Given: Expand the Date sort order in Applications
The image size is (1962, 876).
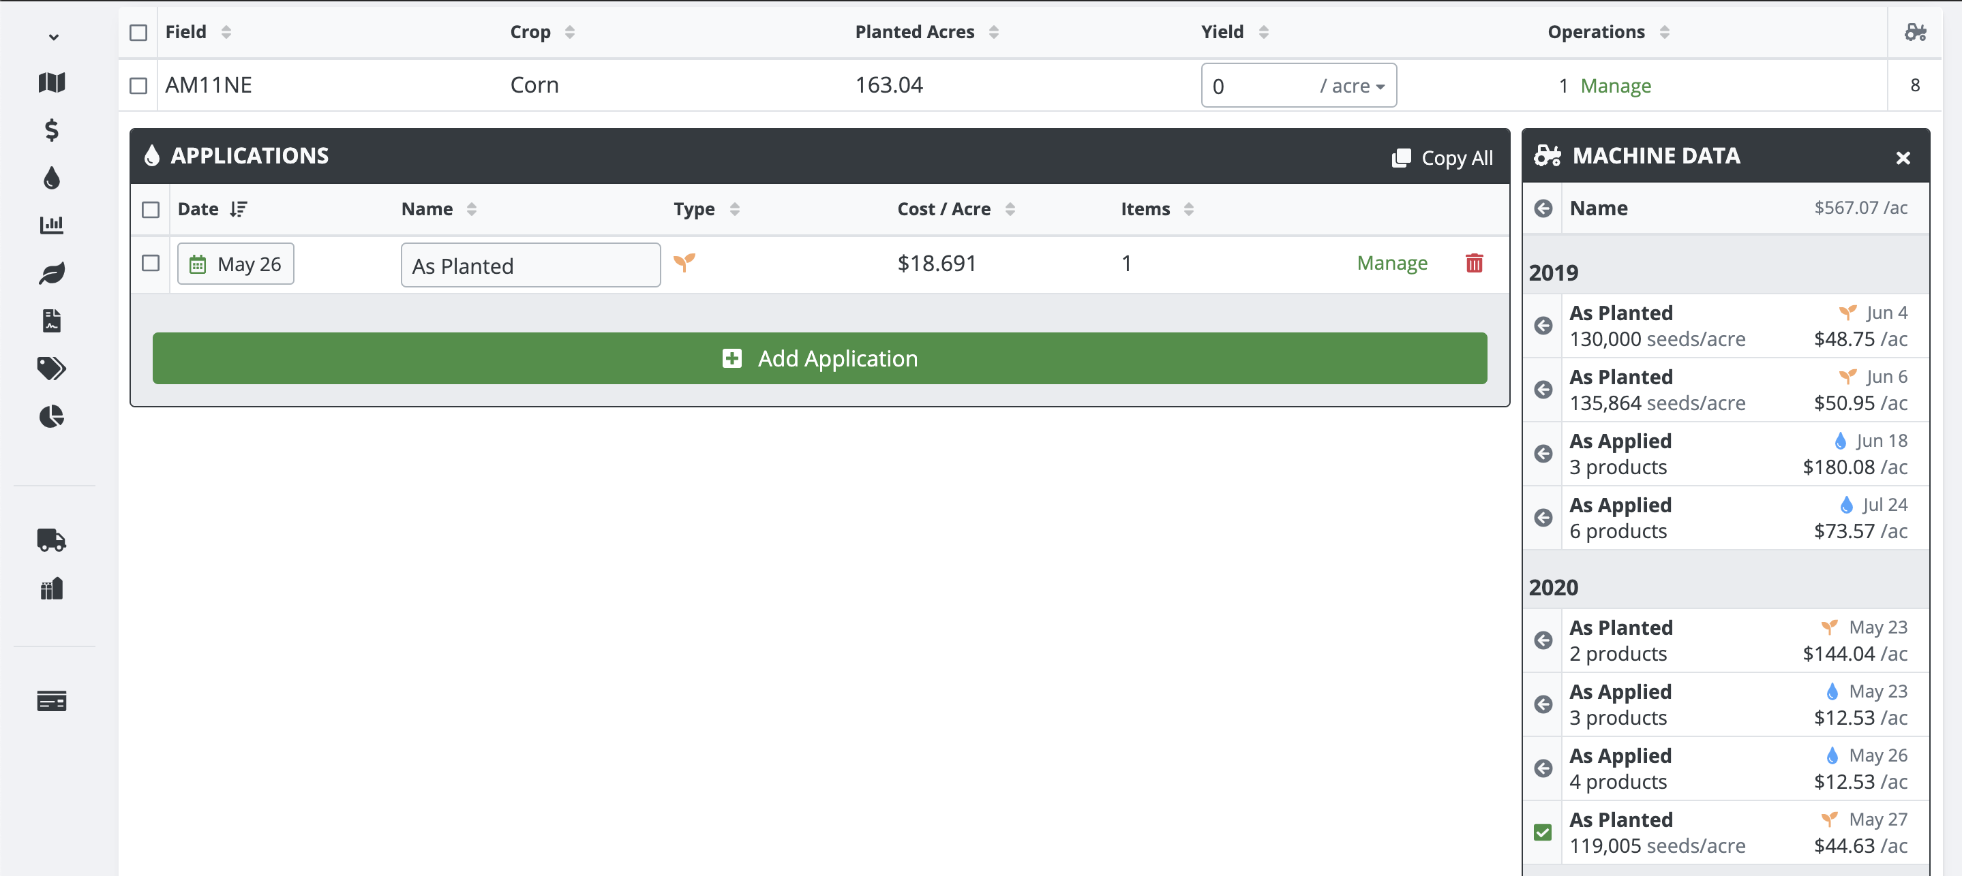Looking at the screenshot, I should click(x=238, y=208).
